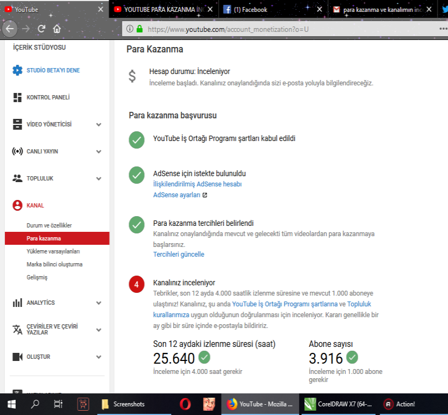This screenshot has height=415, width=448.
Task: Open the Kontrol Paneli dashboard icon
Action: [17, 97]
